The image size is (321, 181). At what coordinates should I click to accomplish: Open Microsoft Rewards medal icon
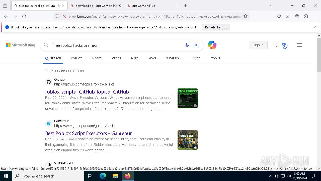284,46
